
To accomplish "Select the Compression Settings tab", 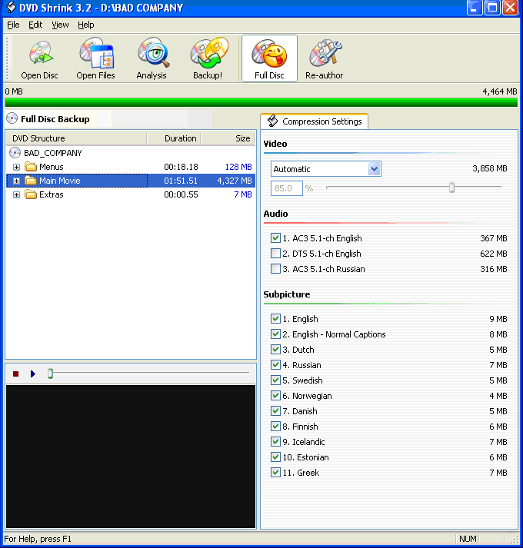I will pyautogui.click(x=314, y=121).
